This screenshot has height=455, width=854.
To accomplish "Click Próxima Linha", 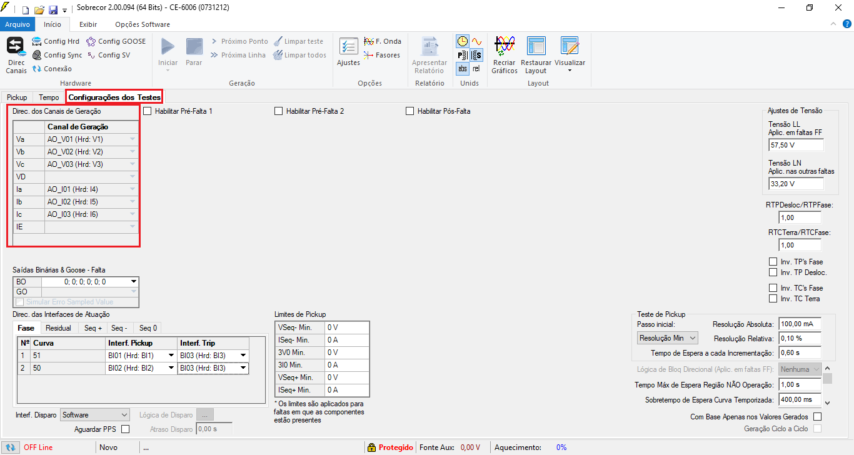I will tap(238, 55).
